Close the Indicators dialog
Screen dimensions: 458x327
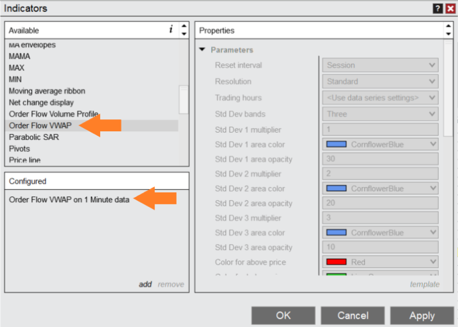click(x=450, y=9)
